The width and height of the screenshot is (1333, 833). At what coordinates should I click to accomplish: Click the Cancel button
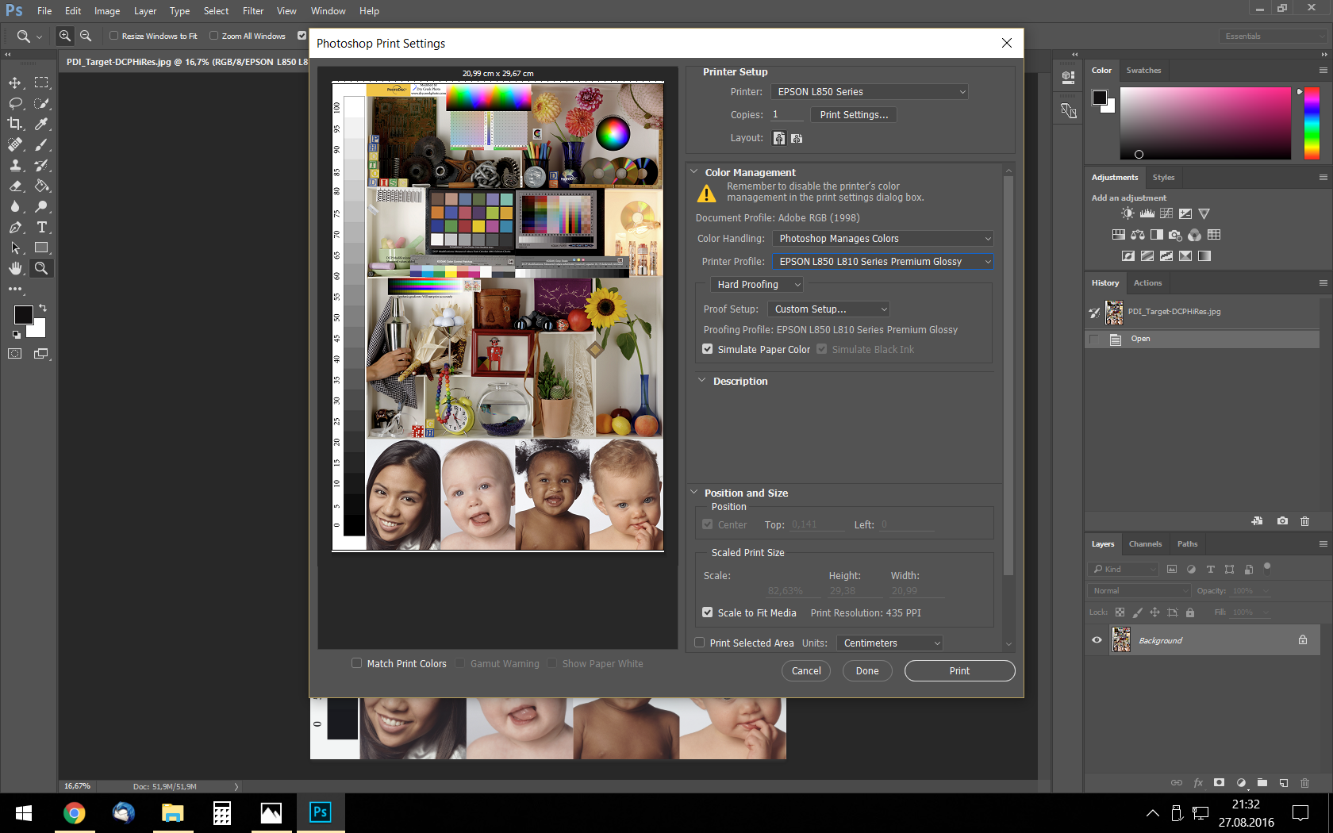pos(806,671)
